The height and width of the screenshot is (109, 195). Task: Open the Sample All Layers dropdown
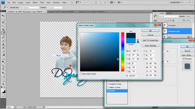[55, 8]
